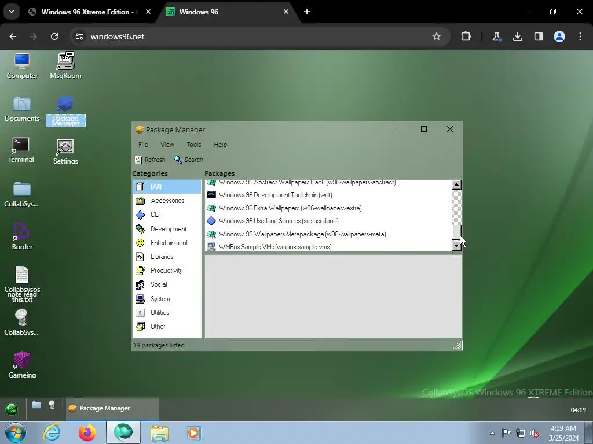Launch the Gameing desktop shortcut
Image resolution: width=593 pixels, height=444 pixels.
point(22,365)
